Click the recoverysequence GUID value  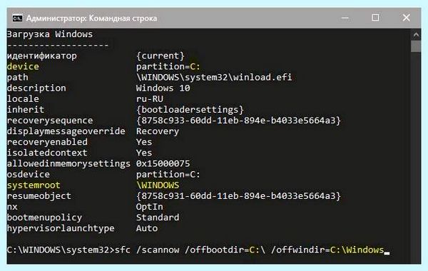238,121
